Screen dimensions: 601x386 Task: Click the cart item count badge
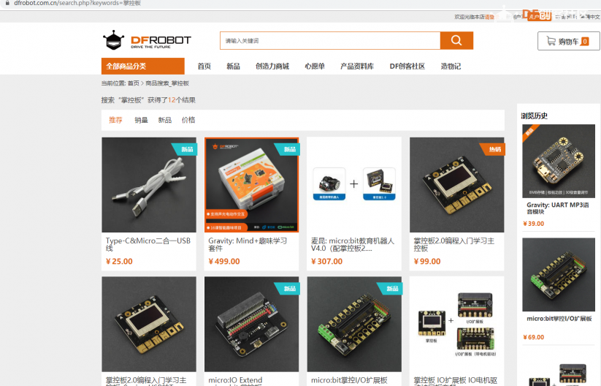click(584, 41)
